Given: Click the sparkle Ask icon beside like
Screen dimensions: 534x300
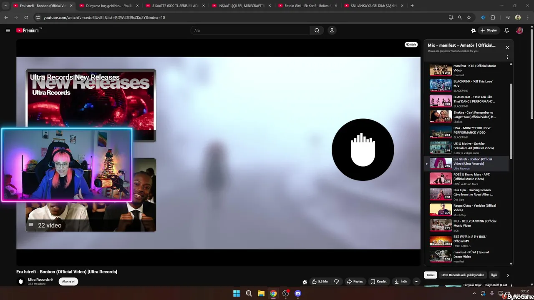Looking at the screenshot, I should click(305, 282).
